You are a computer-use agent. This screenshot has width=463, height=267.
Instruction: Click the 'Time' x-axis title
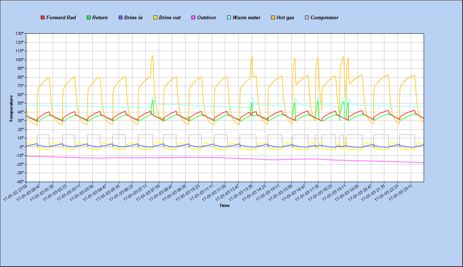coord(224,205)
